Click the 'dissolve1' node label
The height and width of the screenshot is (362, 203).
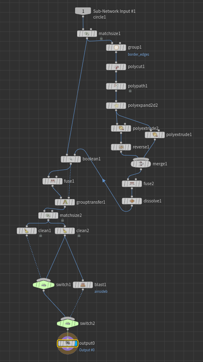[x=152, y=201]
